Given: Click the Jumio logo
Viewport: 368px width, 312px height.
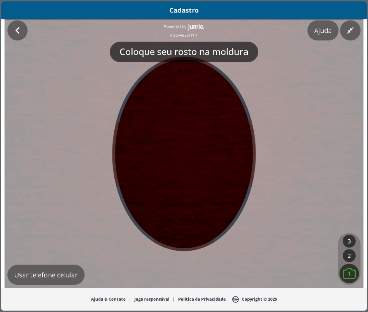Looking at the screenshot, I should [x=196, y=27].
